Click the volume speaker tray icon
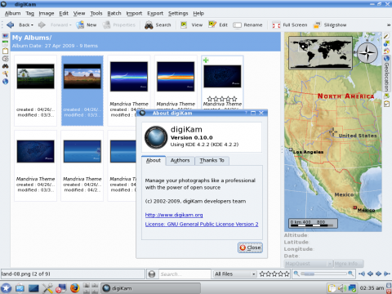 342,288
